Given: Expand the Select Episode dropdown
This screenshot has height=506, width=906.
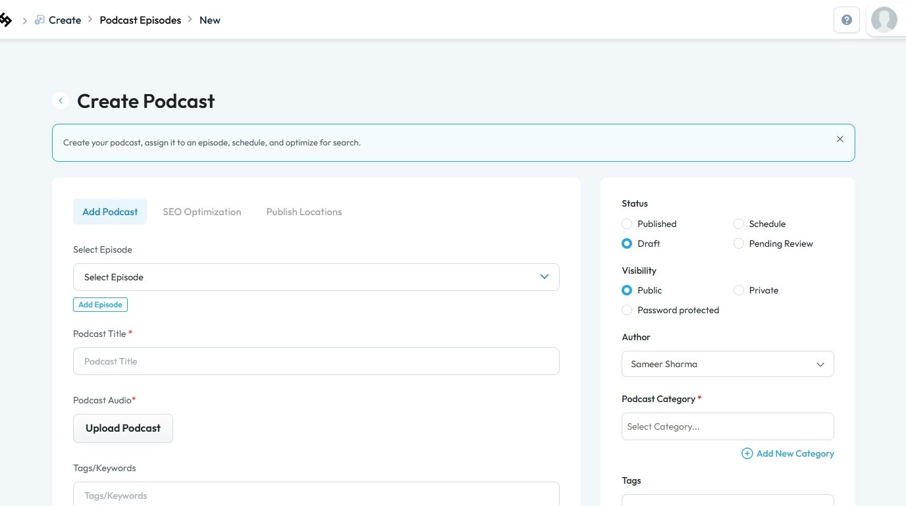Looking at the screenshot, I should point(316,277).
